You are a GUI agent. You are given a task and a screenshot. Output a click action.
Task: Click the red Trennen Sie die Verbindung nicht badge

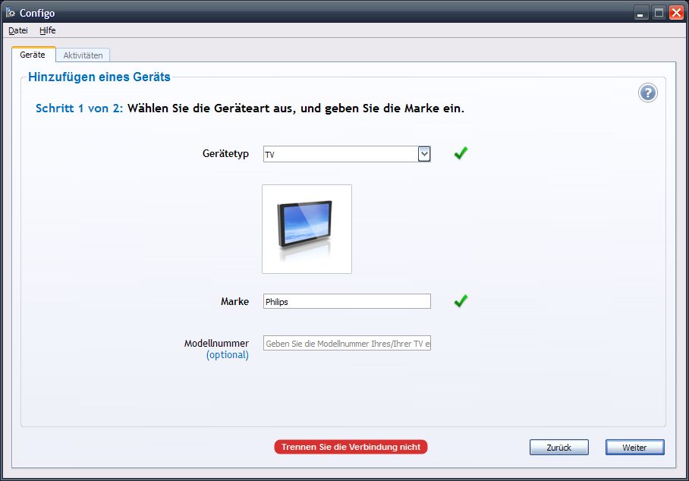coord(351,447)
